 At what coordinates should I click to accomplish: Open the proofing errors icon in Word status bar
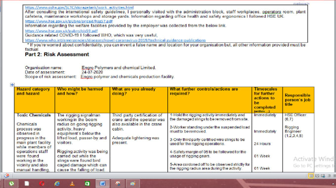tap(6, 175)
